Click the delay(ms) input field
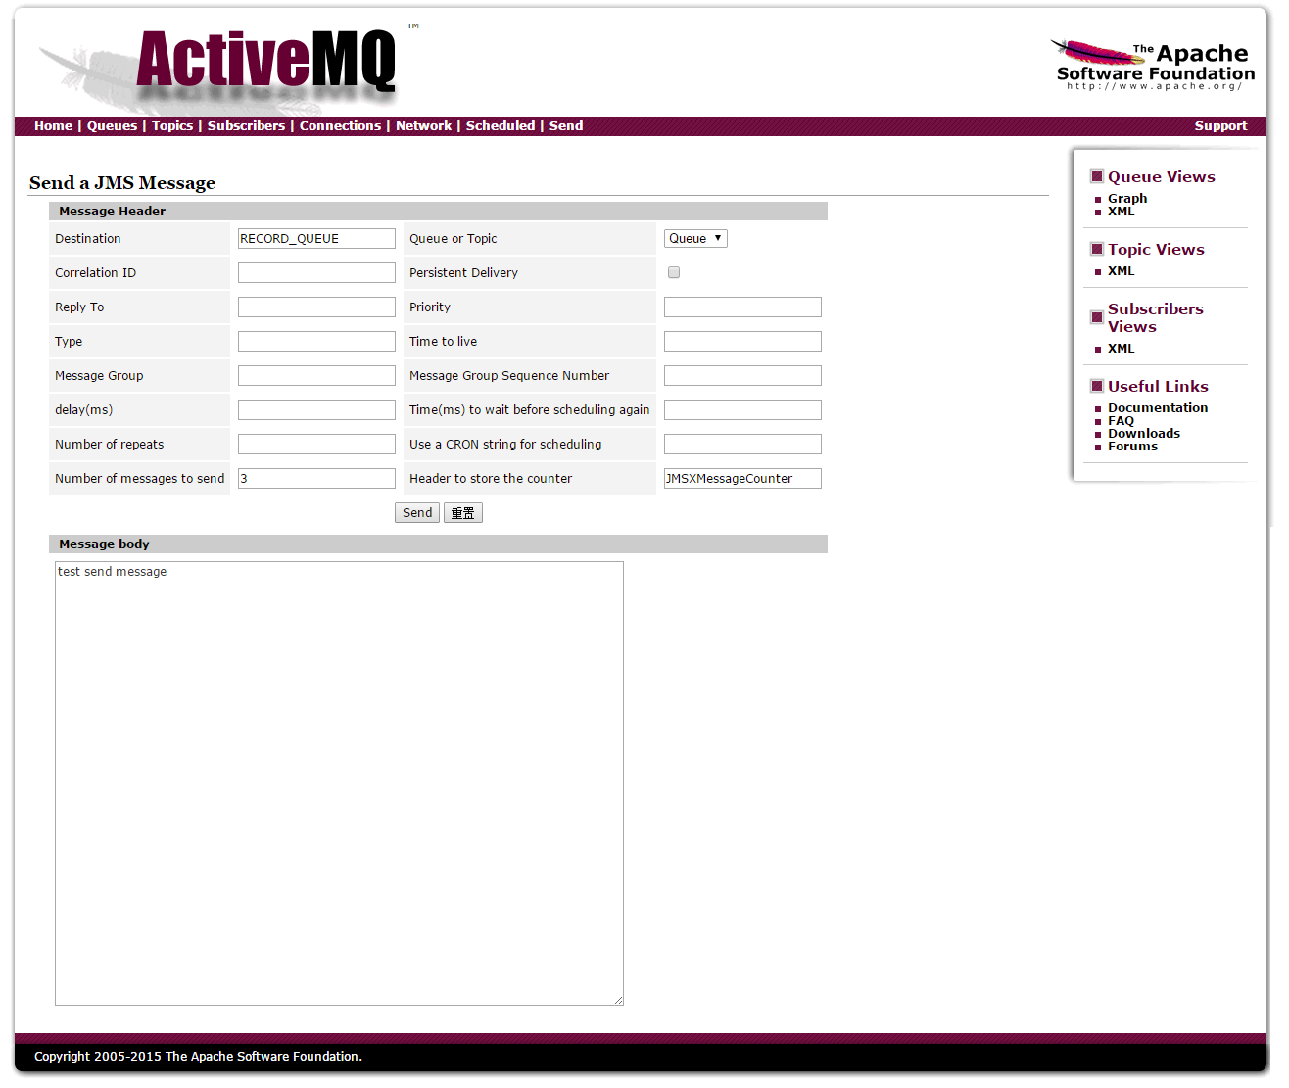The width and height of the screenshot is (1289, 1088). click(316, 409)
